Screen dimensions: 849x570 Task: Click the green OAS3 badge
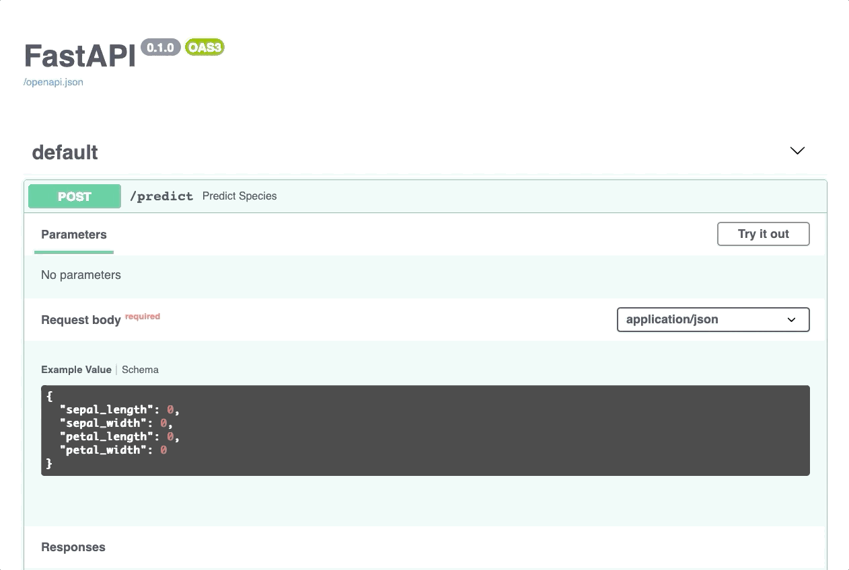205,47
